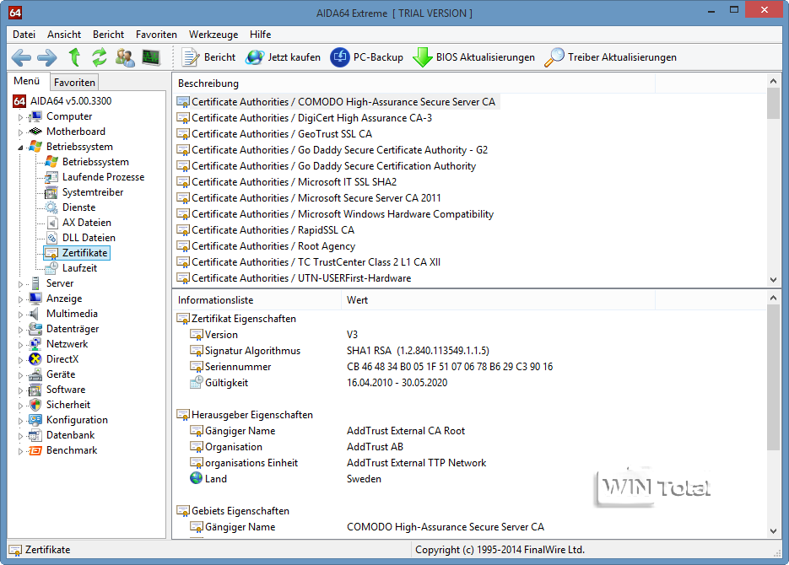Select TC TrustCenter Class 2 L1 CA XII
Image resolution: width=789 pixels, height=565 pixels.
[309, 262]
